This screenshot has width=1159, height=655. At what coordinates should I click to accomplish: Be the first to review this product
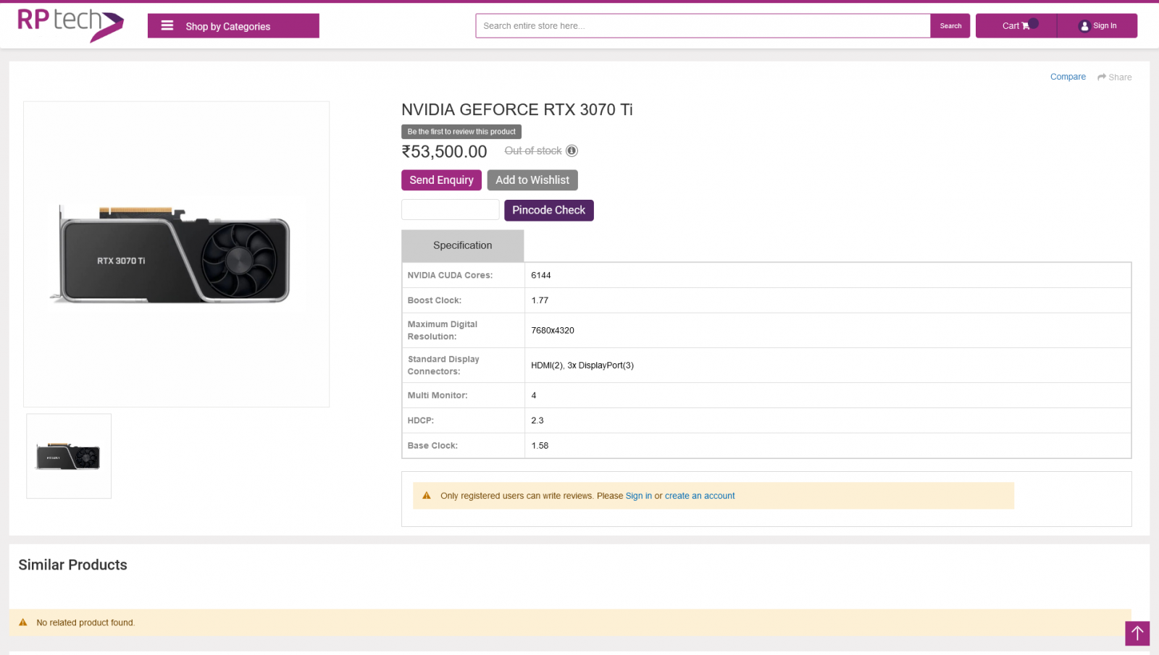461,132
